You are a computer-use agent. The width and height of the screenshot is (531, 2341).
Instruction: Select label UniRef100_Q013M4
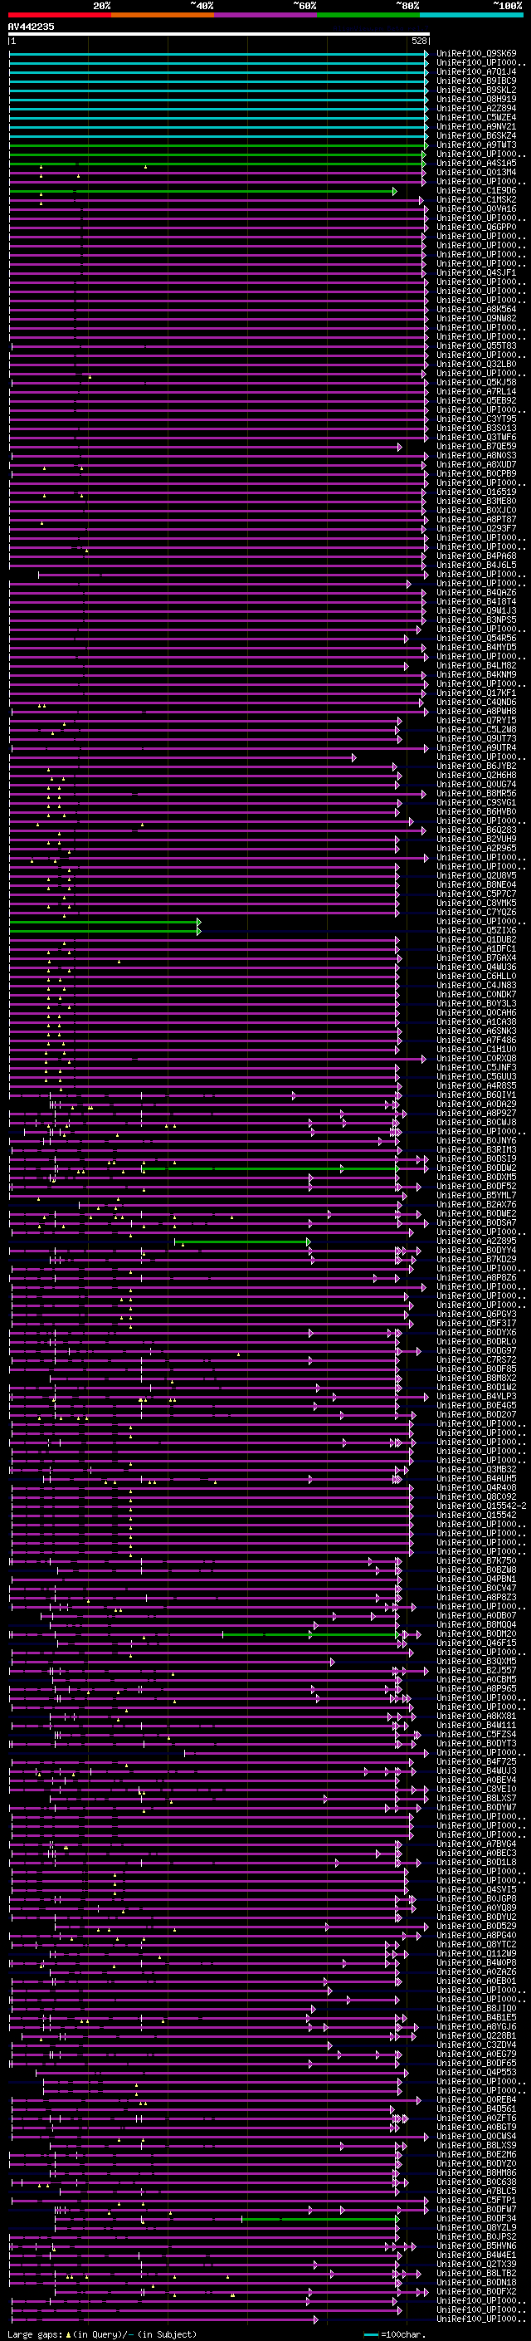coord(476,172)
